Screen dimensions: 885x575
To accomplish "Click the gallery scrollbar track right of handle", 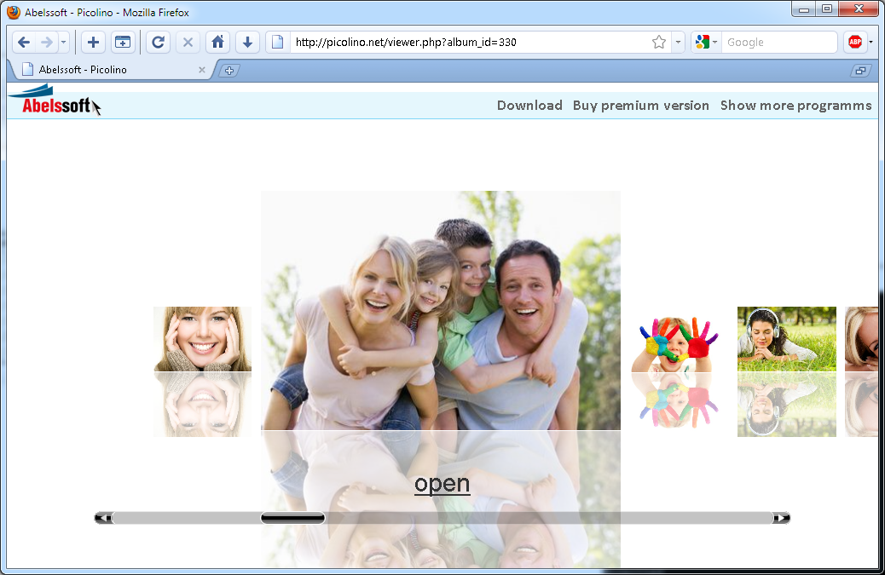I will 548,518.
